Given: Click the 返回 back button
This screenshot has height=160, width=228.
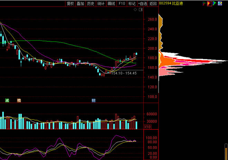Looking at the screenshot, I should point(153,3).
